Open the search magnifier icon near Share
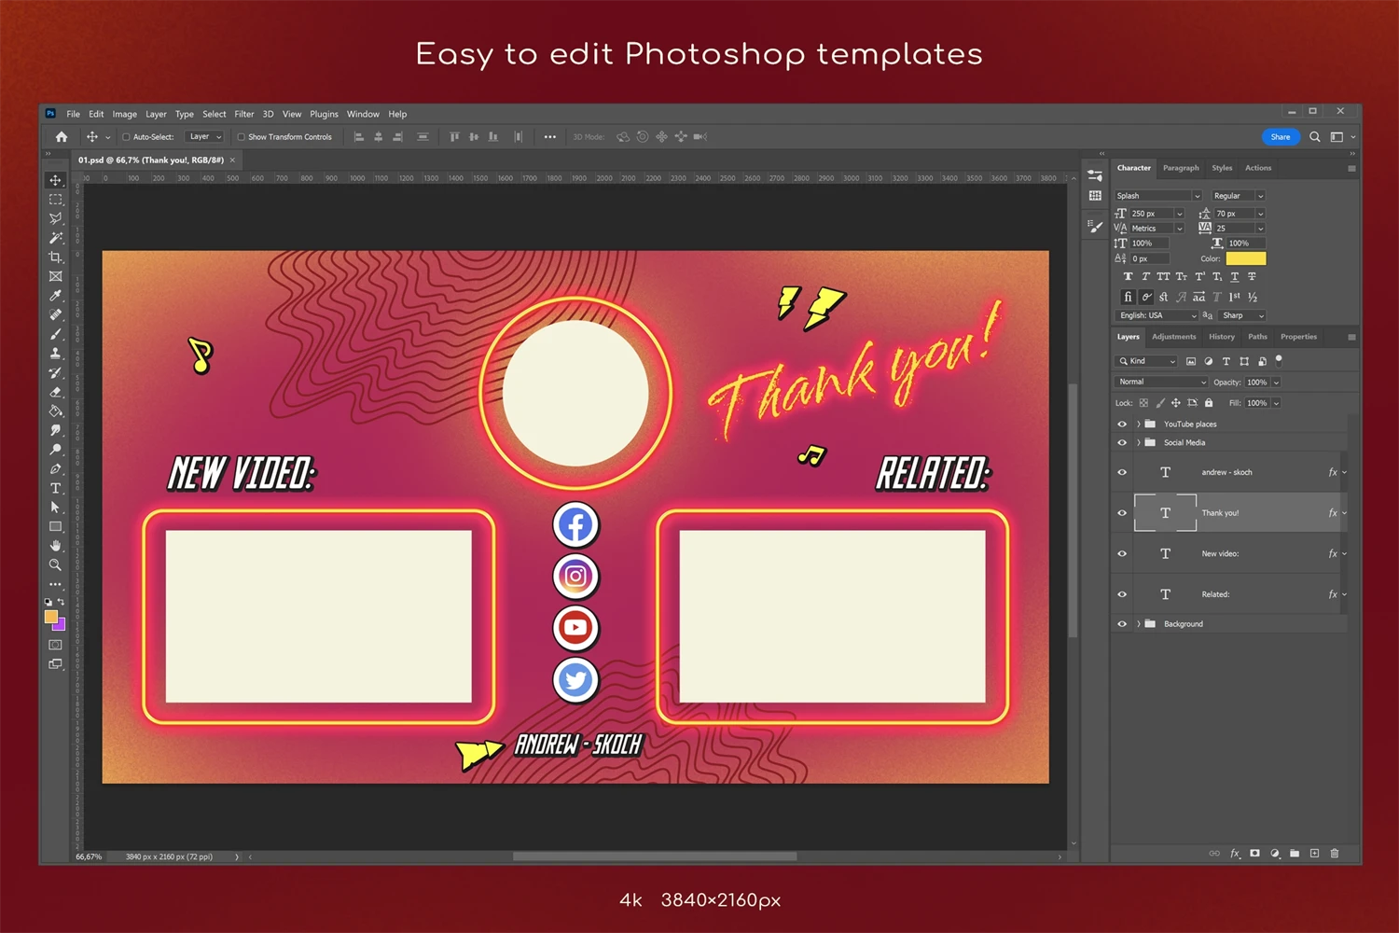 (x=1315, y=137)
